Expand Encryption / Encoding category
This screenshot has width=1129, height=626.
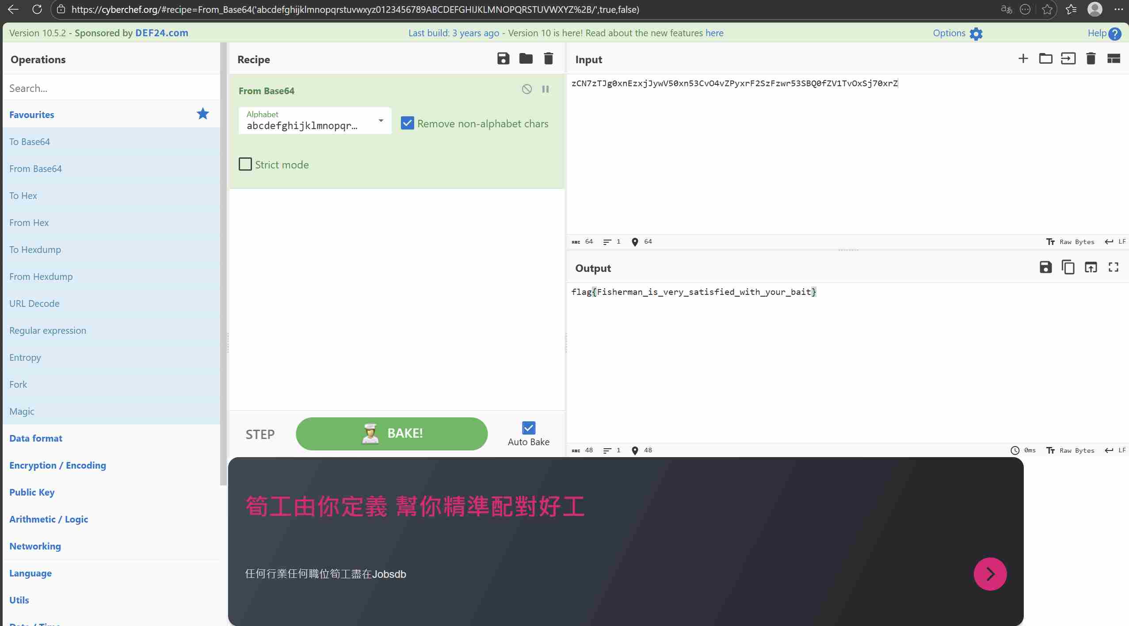(57, 465)
